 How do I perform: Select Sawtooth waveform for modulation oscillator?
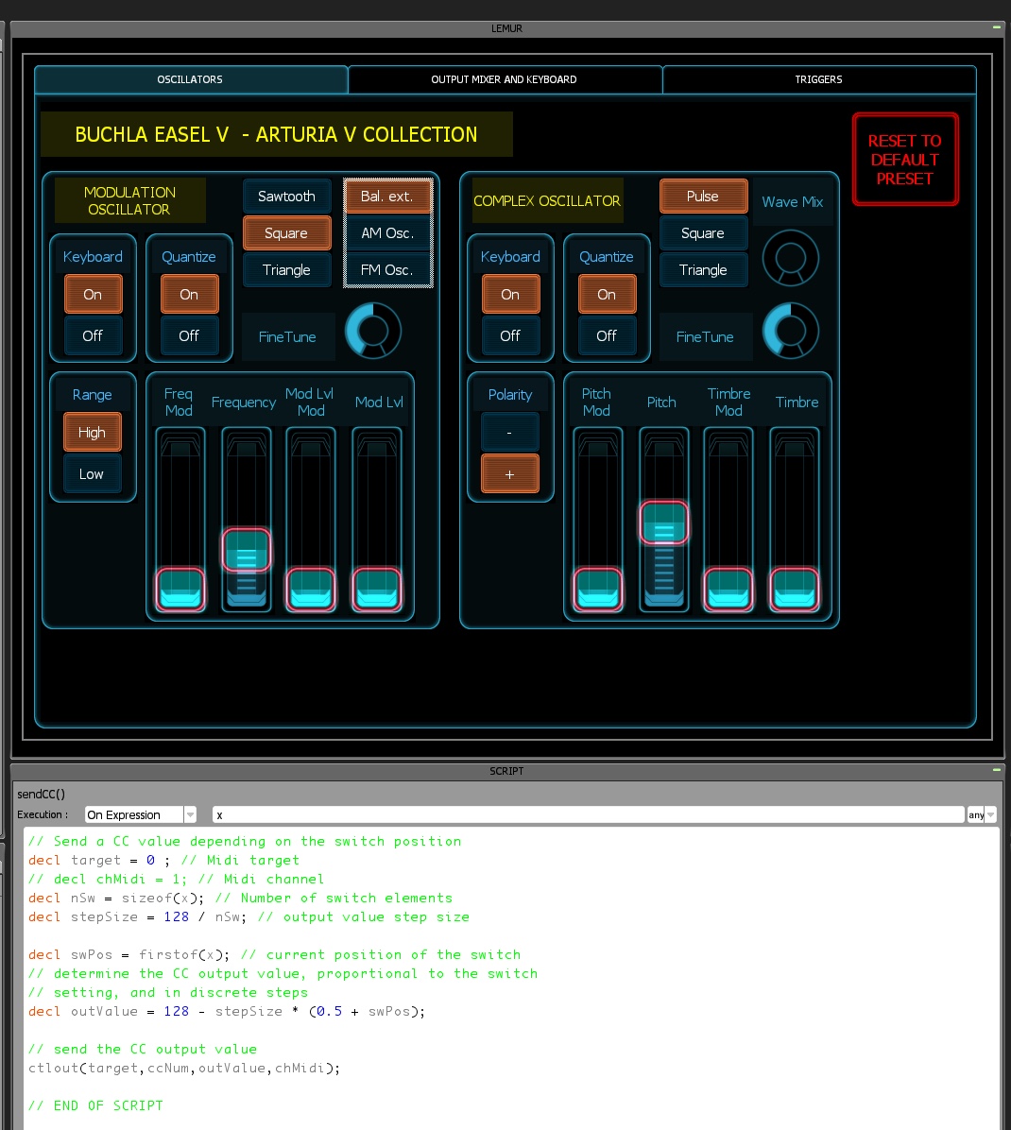point(287,196)
